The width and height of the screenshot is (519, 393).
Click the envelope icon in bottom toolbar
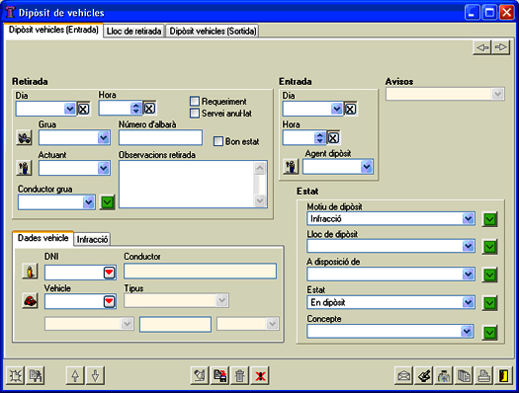[403, 375]
